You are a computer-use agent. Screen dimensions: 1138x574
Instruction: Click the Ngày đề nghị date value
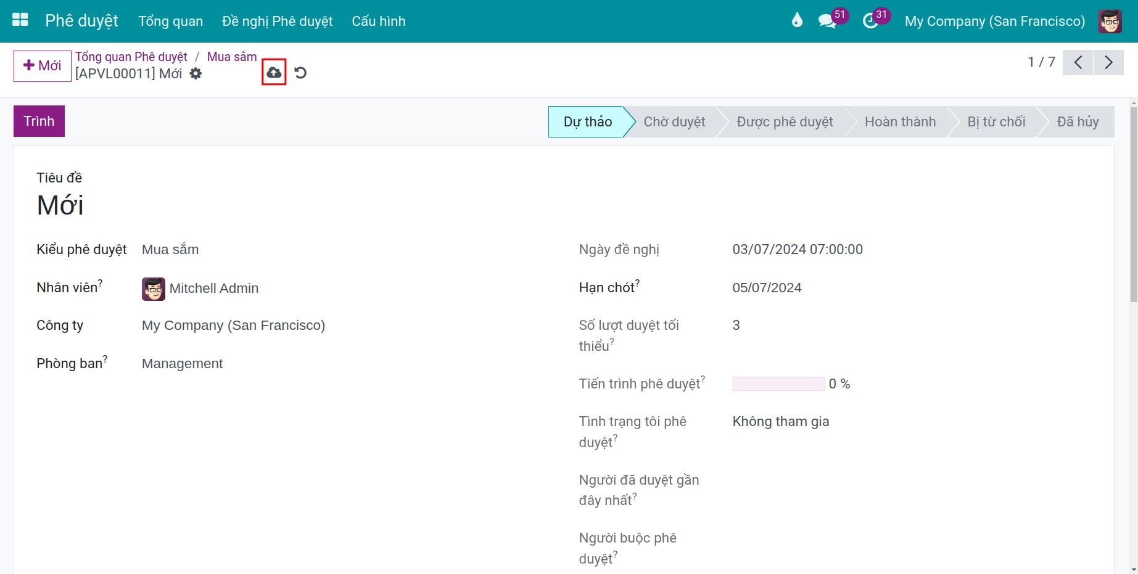(798, 250)
